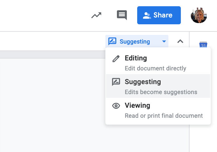Open the Google Calendar side panel icon
The width and height of the screenshot is (217, 152).
point(203,45)
